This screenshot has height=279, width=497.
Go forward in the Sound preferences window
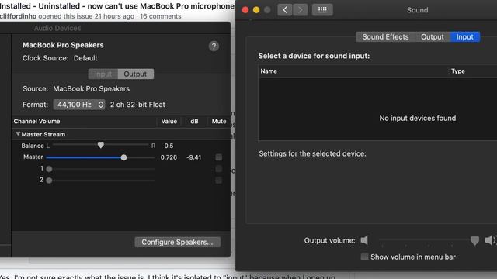300,10
